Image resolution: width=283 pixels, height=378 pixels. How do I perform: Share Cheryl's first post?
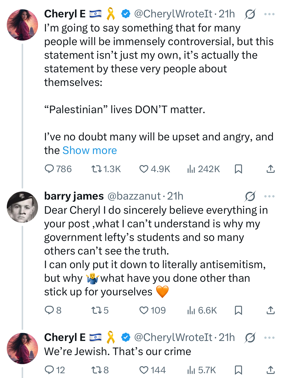(x=270, y=169)
